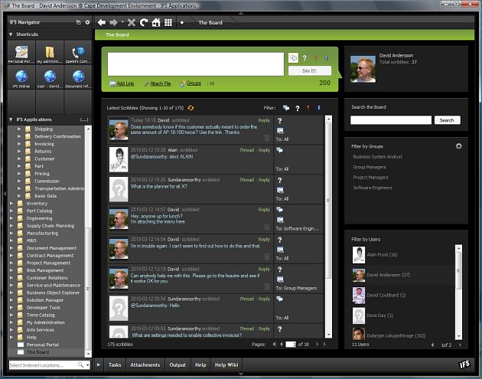The height and width of the screenshot is (379, 482).
Task: Click the IFS logo in bottom bar
Action: tap(464, 364)
